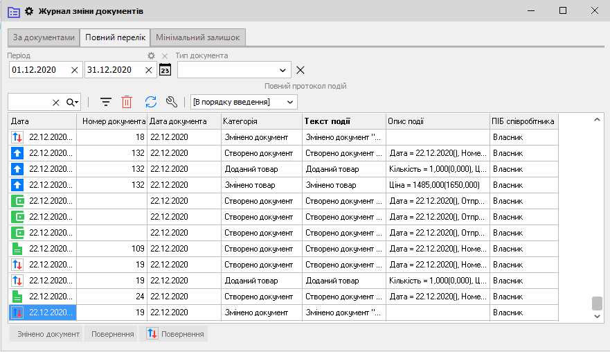The height and width of the screenshot is (352, 610).
Task: Click the small gear icon above the period
Action: (x=151, y=55)
